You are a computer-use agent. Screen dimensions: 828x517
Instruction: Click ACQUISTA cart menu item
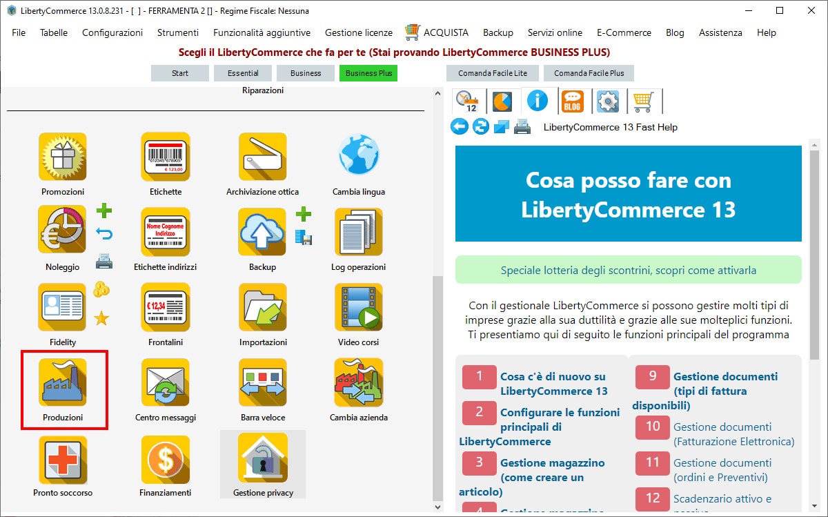click(x=437, y=32)
